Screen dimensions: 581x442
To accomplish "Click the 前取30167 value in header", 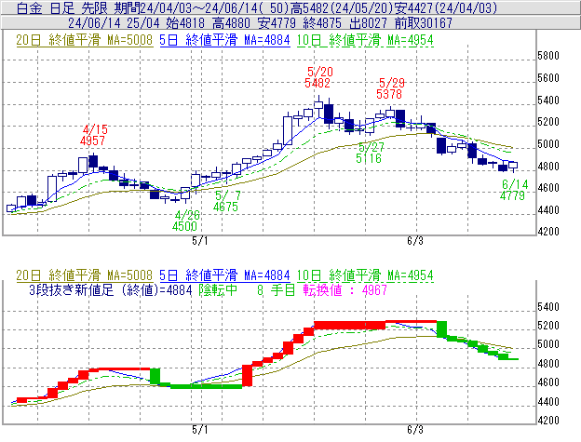I will click(x=423, y=23).
